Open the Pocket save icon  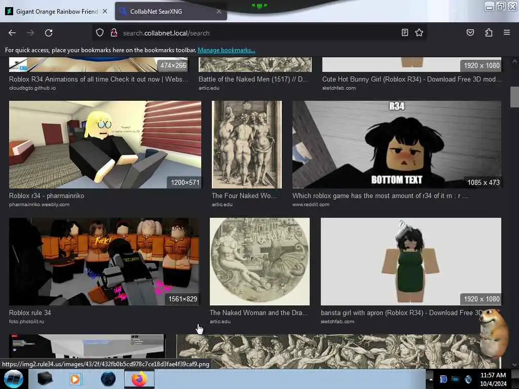[x=470, y=32]
